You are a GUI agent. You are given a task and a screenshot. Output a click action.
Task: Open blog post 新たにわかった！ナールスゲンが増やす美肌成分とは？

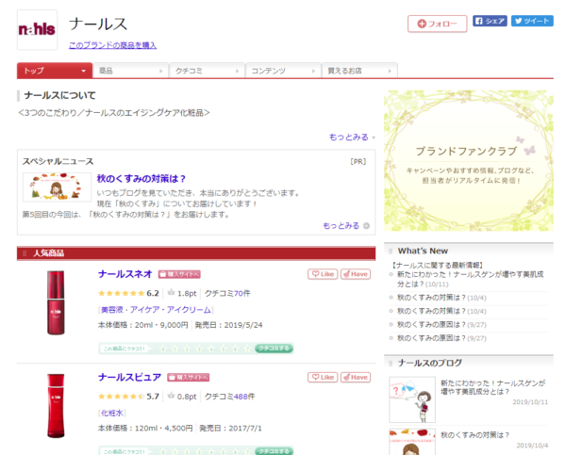click(x=492, y=387)
